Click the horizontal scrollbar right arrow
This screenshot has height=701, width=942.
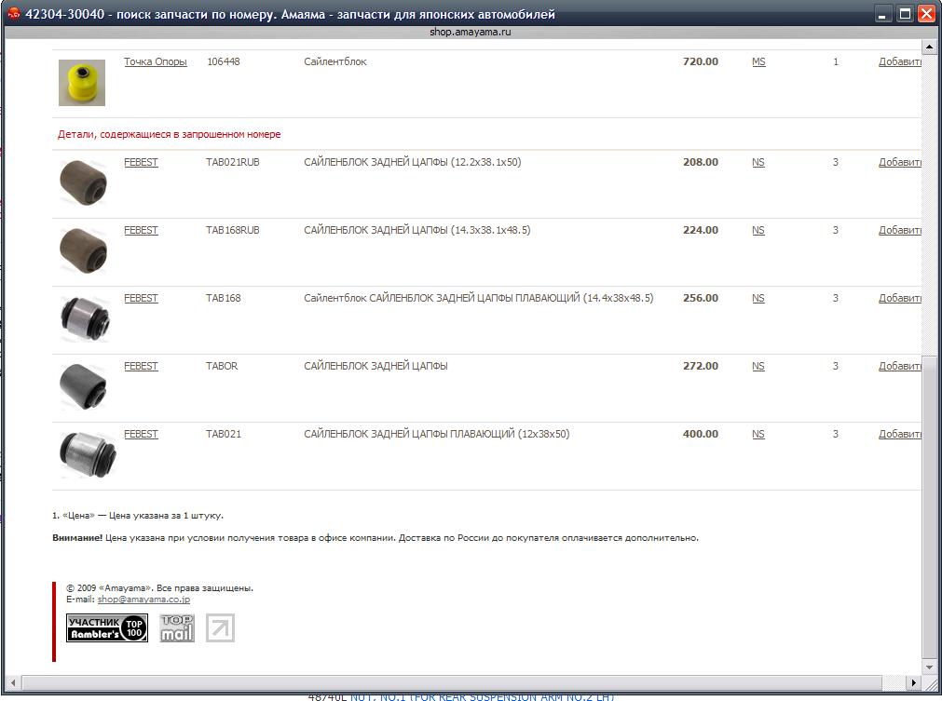point(913,683)
